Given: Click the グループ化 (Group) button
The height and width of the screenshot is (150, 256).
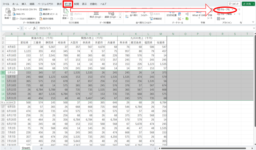Looking at the screenshot, I should (224, 9).
